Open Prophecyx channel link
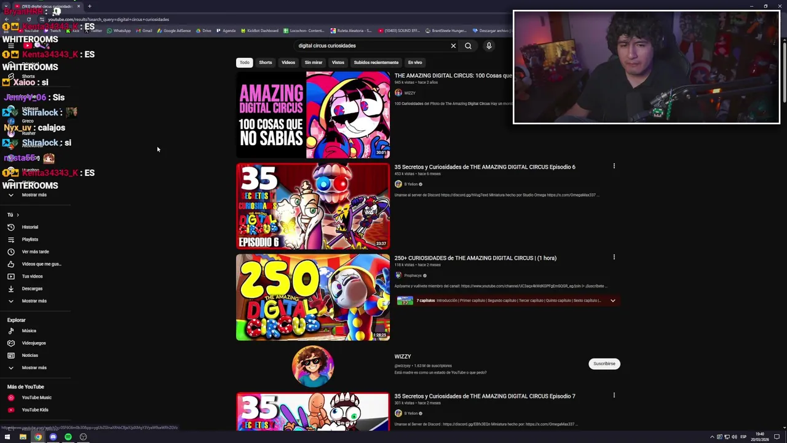This screenshot has width=787, height=443. 413,276
